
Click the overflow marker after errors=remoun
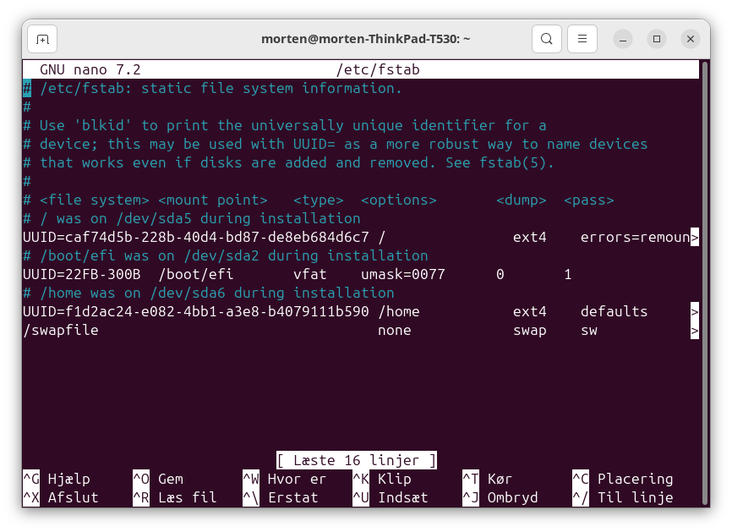tap(695, 237)
